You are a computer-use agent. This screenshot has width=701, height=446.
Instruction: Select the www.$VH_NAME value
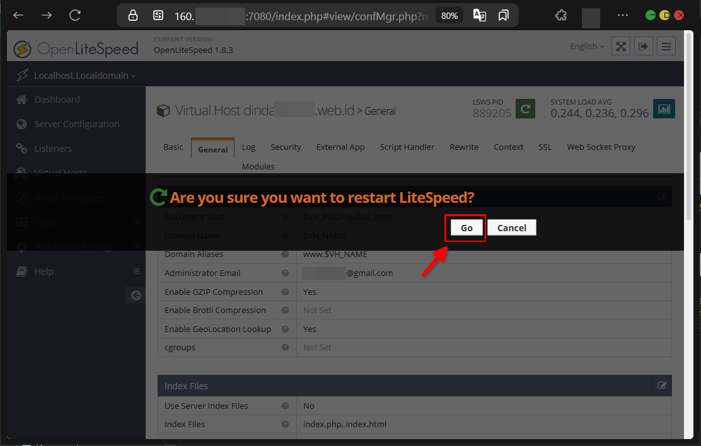(335, 254)
